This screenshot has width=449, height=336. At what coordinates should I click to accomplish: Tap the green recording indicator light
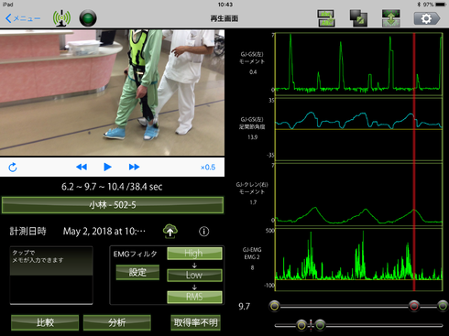(x=88, y=18)
